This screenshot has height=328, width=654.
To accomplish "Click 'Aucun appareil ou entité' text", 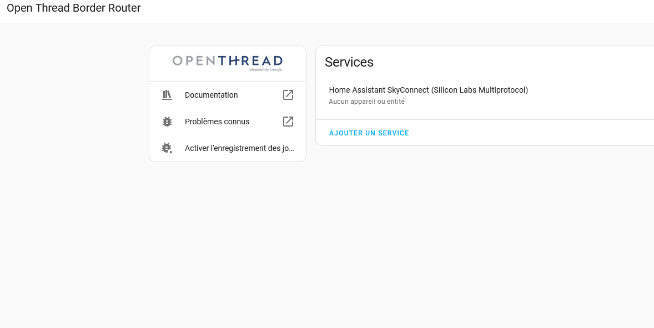I will click(x=366, y=101).
